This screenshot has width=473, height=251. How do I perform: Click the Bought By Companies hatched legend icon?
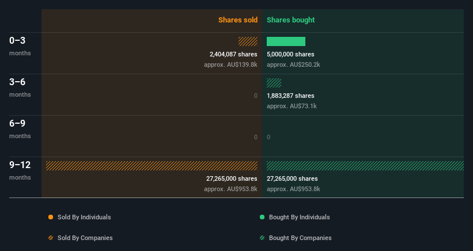click(x=262, y=238)
